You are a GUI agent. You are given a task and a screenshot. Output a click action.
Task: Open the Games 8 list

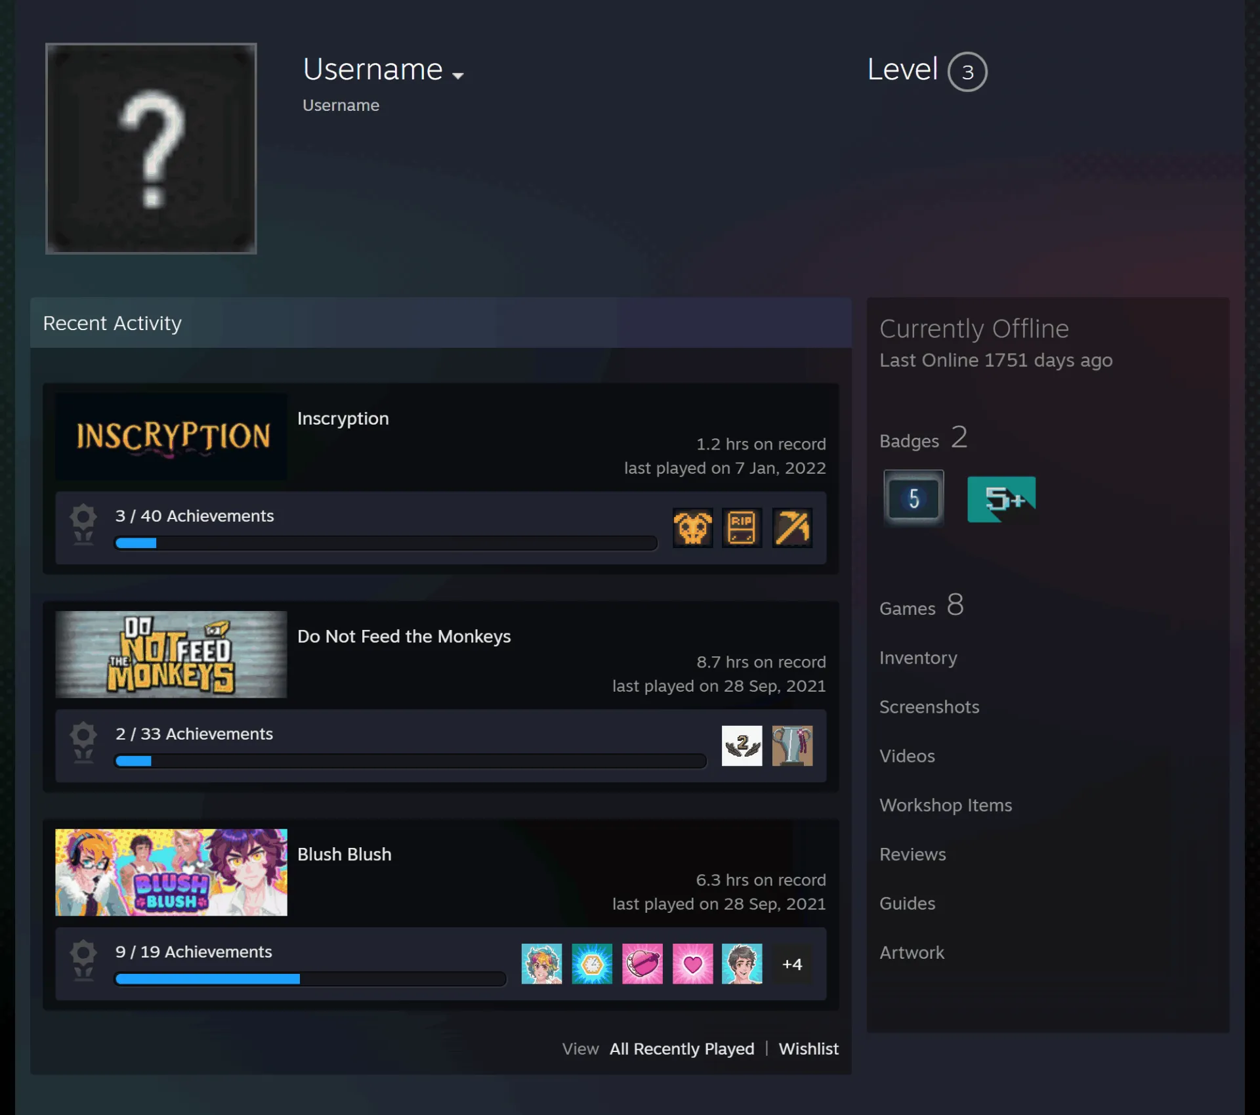click(x=921, y=606)
